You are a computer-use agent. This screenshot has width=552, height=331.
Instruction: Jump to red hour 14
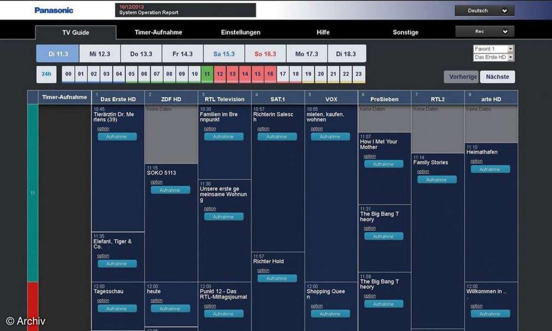pyautogui.click(x=245, y=74)
